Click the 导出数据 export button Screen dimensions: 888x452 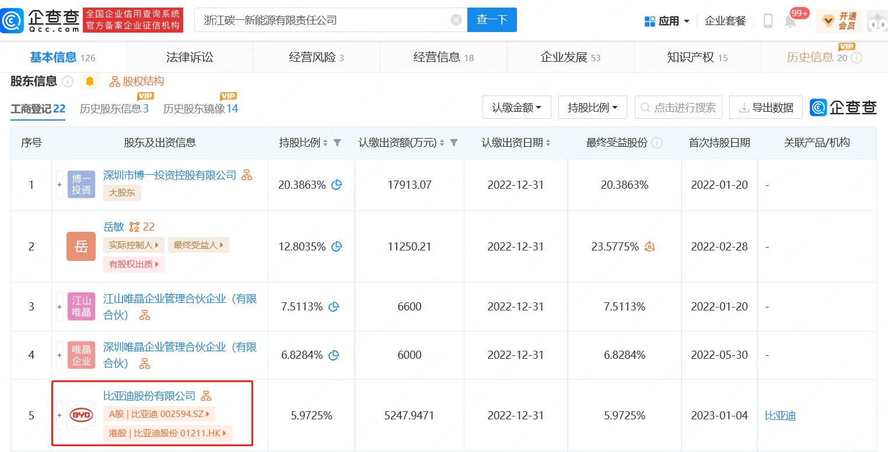(765, 108)
